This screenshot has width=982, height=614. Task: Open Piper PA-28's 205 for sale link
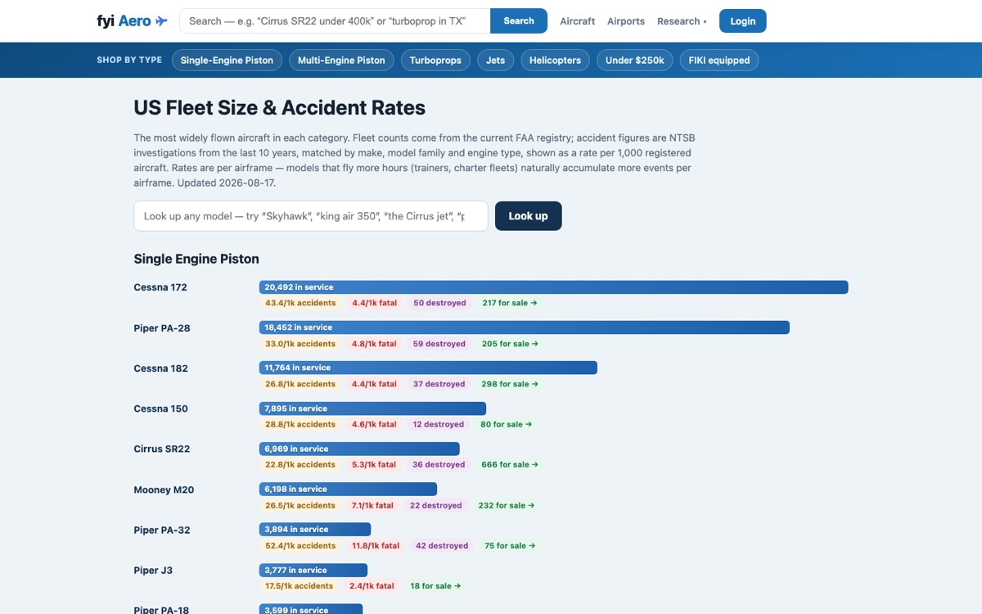pyautogui.click(x=510, y=344)
